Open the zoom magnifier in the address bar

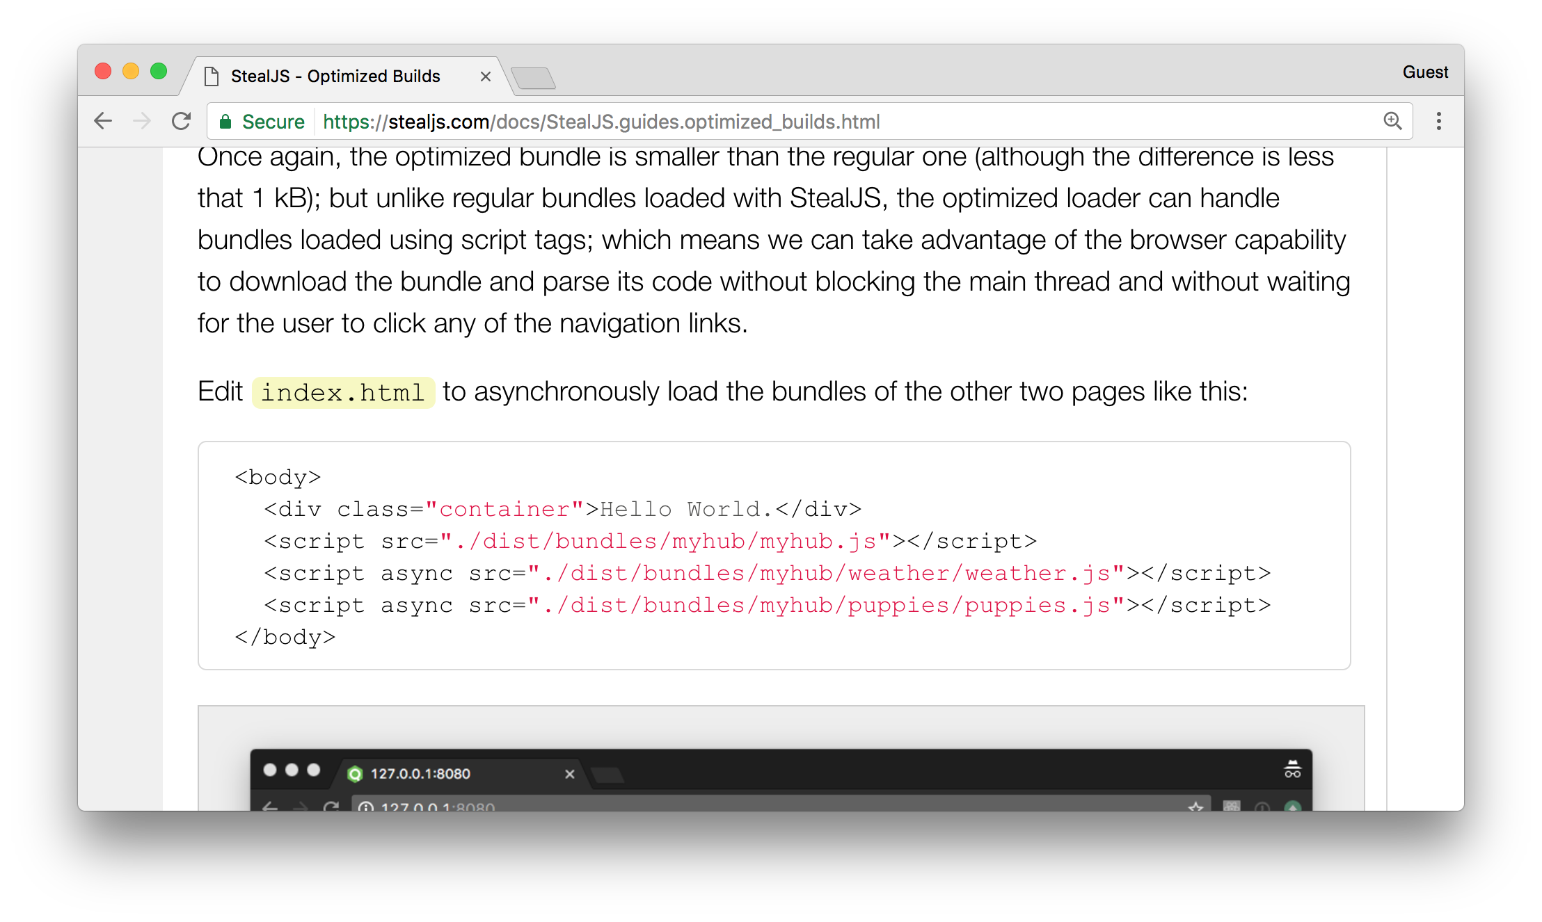pyautogui.click(x=1392, y=121)
